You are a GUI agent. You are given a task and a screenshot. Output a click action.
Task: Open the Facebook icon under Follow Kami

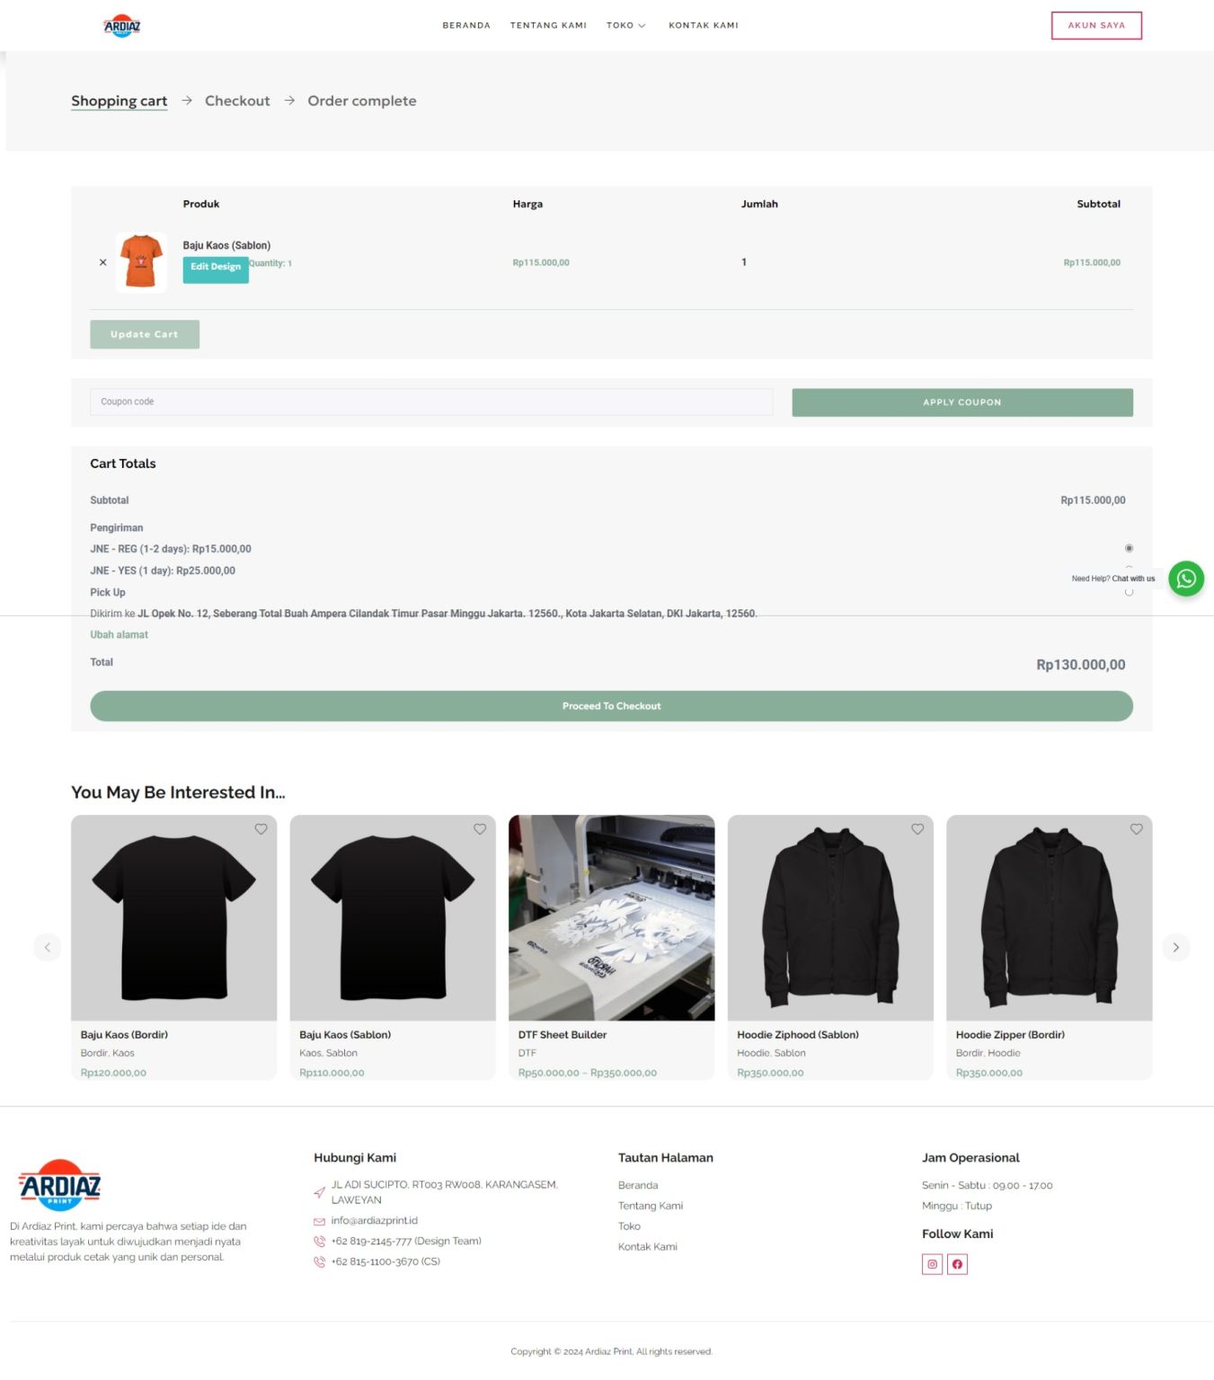point(957,1264)
